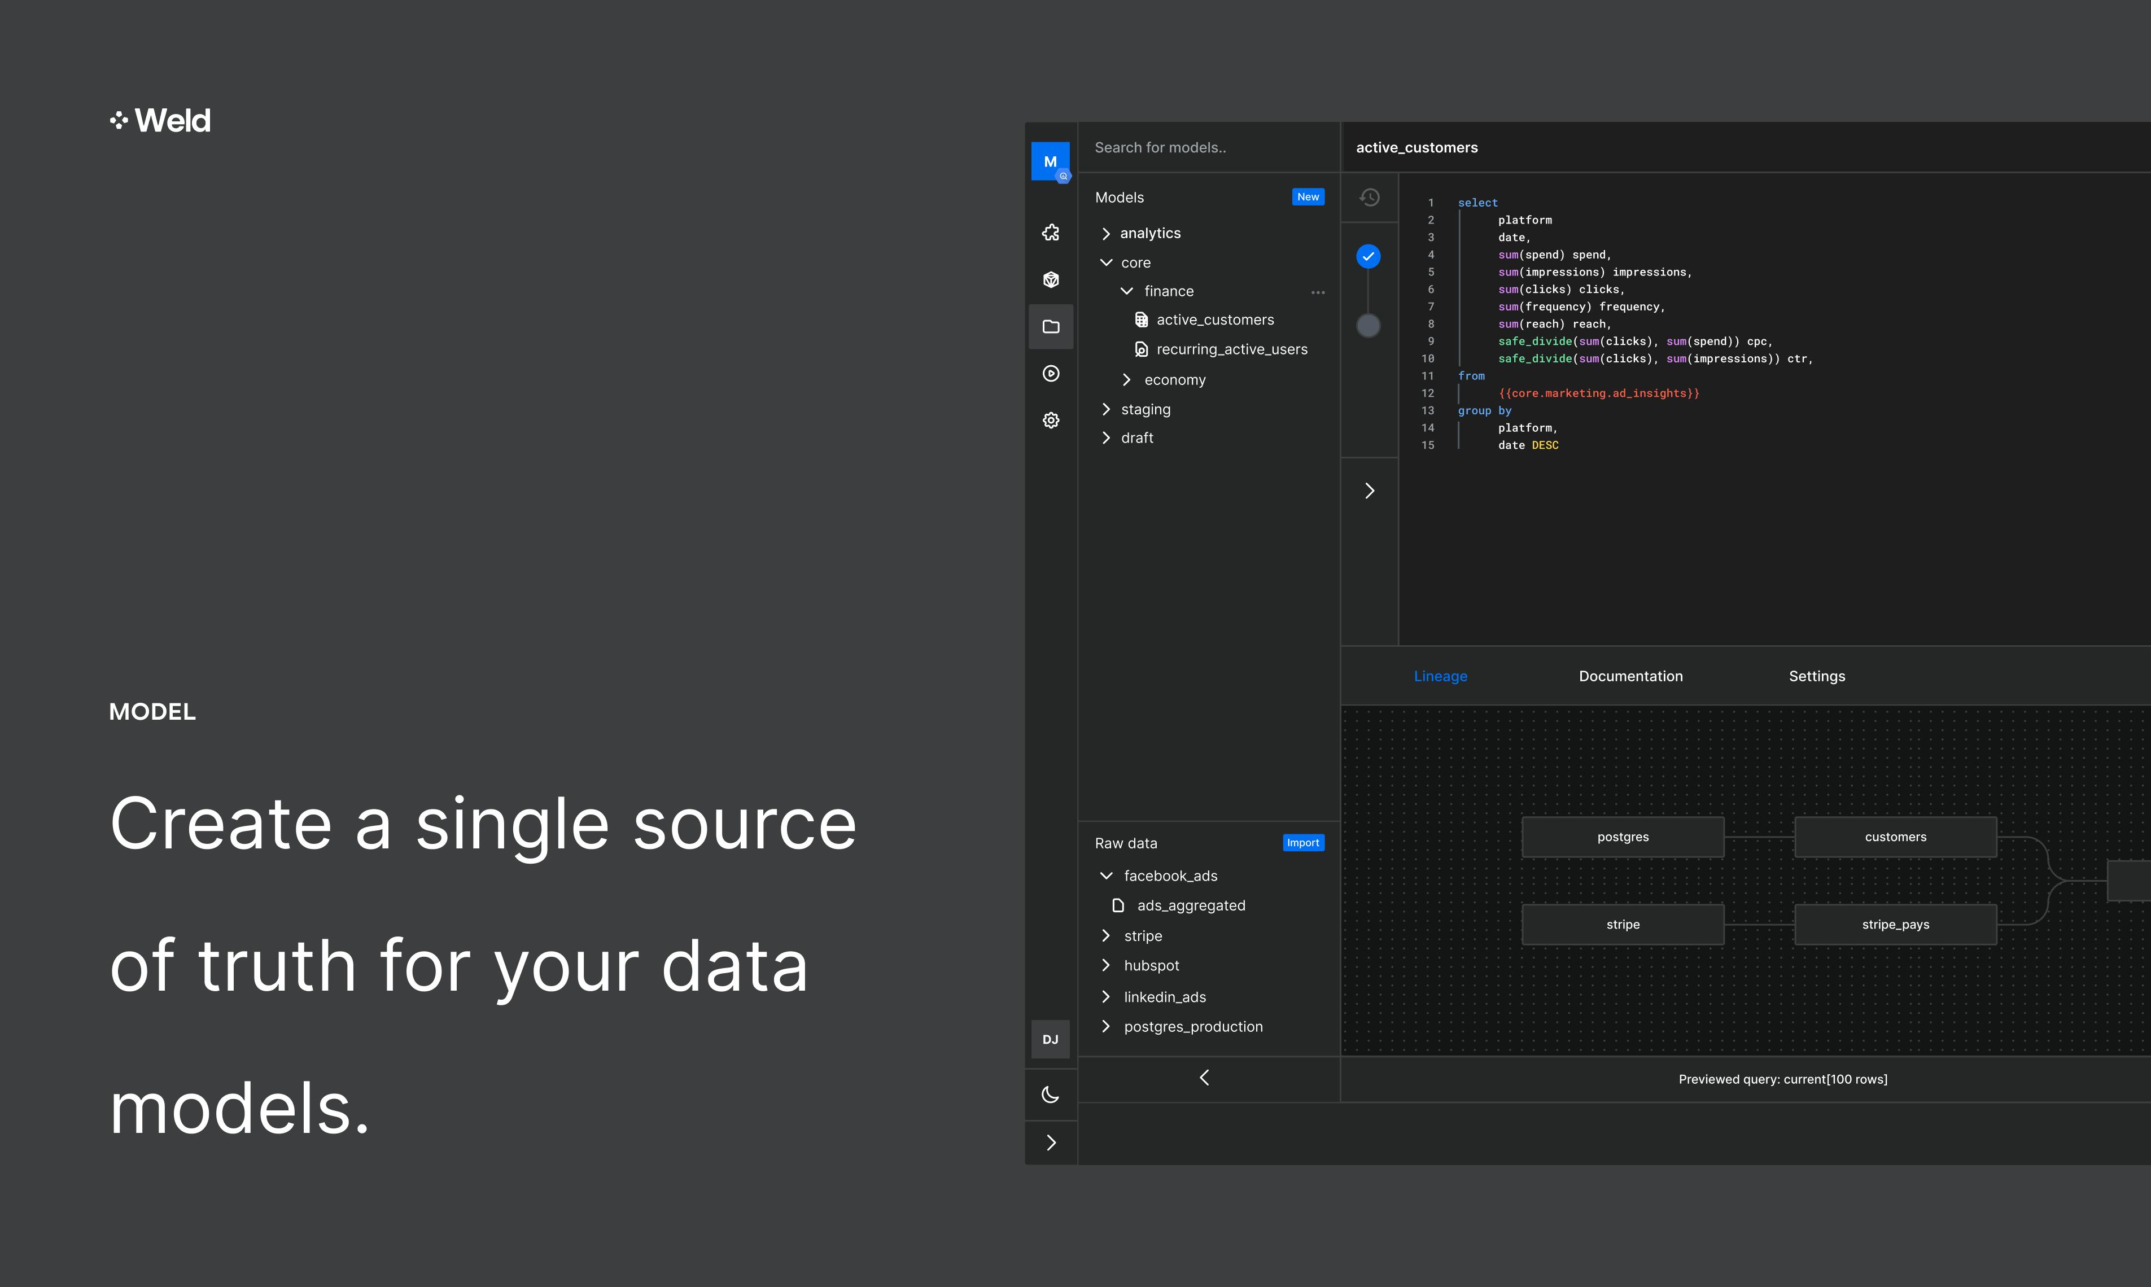The image size is (2151, 1287).
Task: Open the play-circle orchestration icon
Action: [1050, 373]
